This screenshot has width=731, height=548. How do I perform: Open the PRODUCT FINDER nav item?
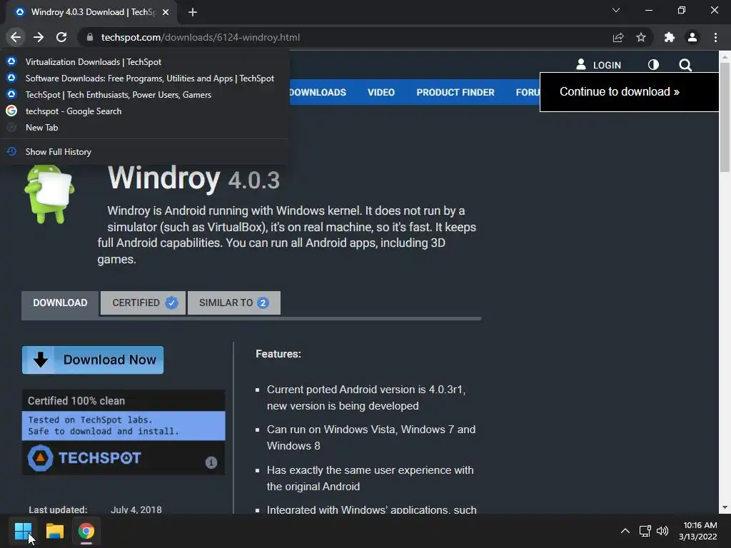(x=455, y=92)
